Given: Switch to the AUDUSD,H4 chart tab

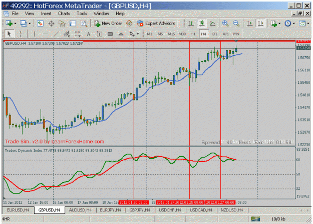Looking at the screenshot, I should pyautogui.click(x=80, y=210).
